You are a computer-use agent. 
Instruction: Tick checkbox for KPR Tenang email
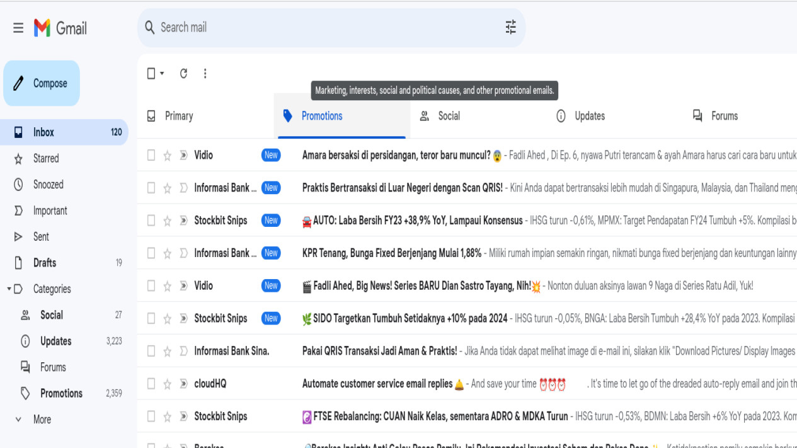click(151, 253)
